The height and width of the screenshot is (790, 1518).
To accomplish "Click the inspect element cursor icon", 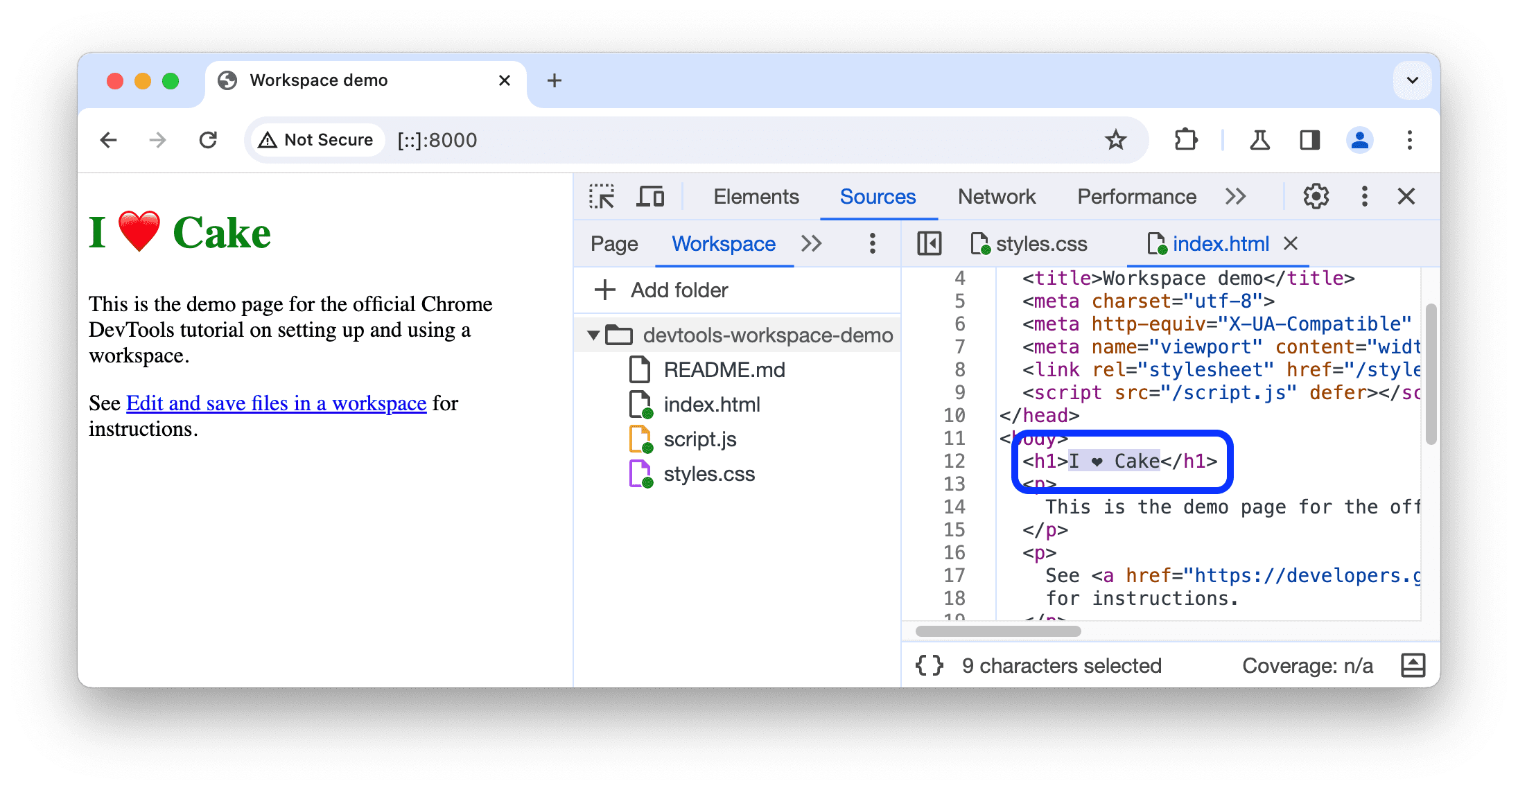I will [602, 197].
